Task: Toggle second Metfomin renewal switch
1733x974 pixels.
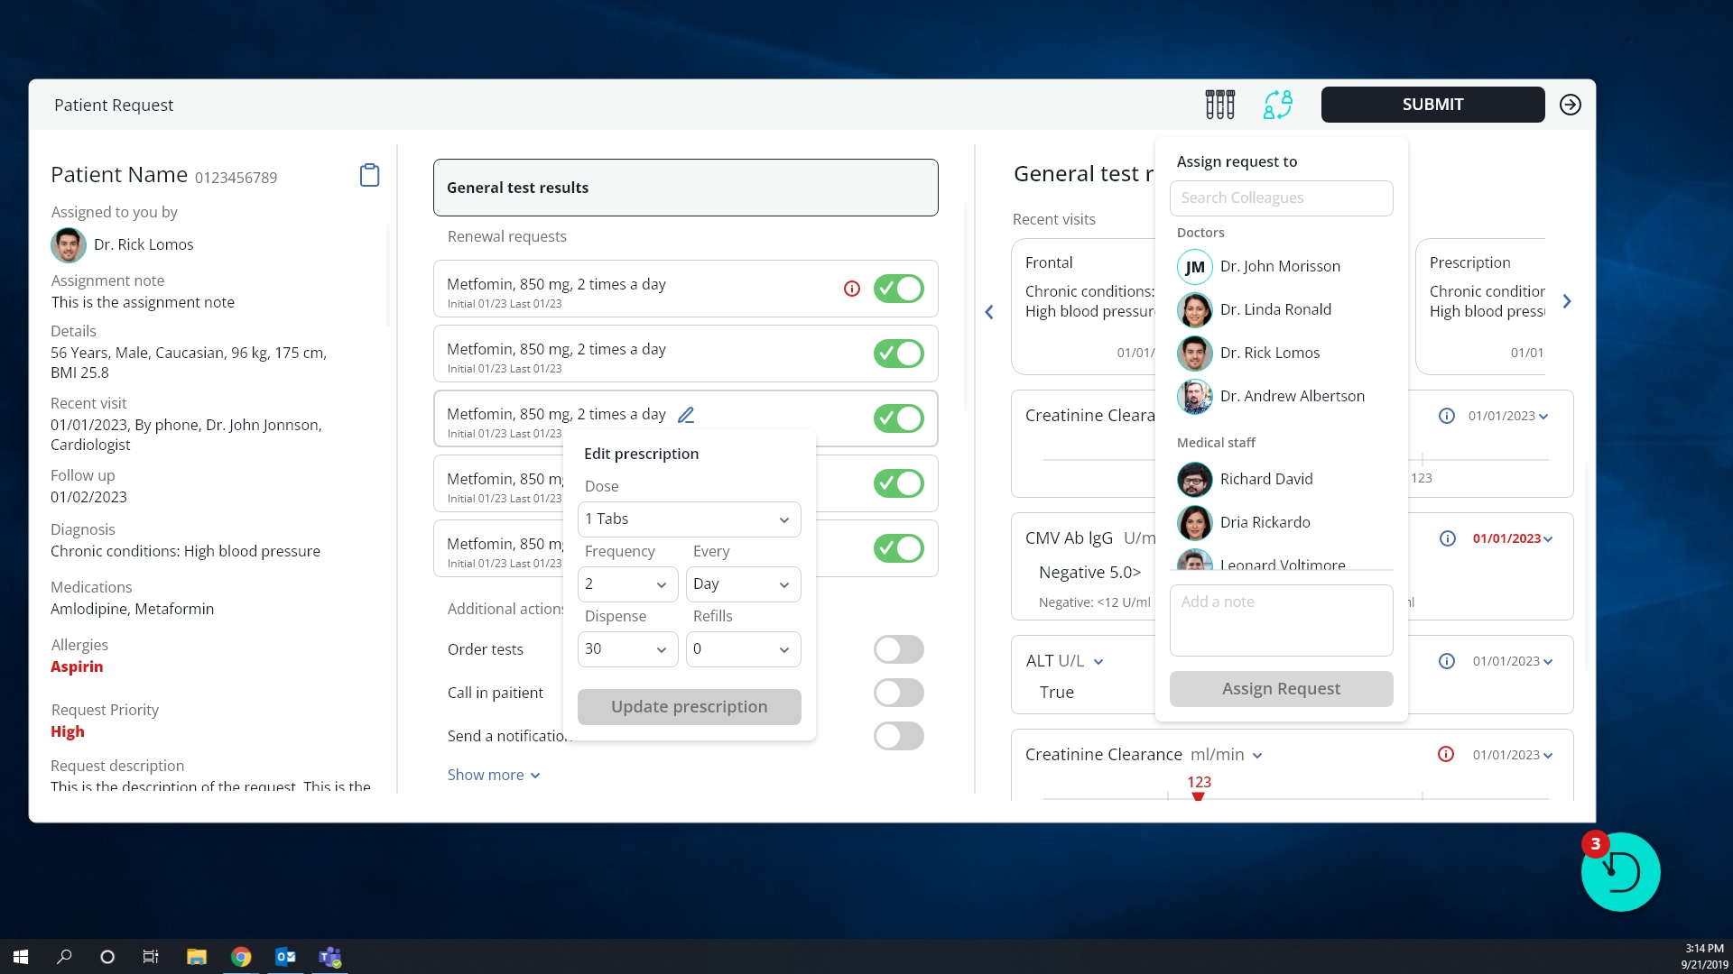Action: point(898,354)
